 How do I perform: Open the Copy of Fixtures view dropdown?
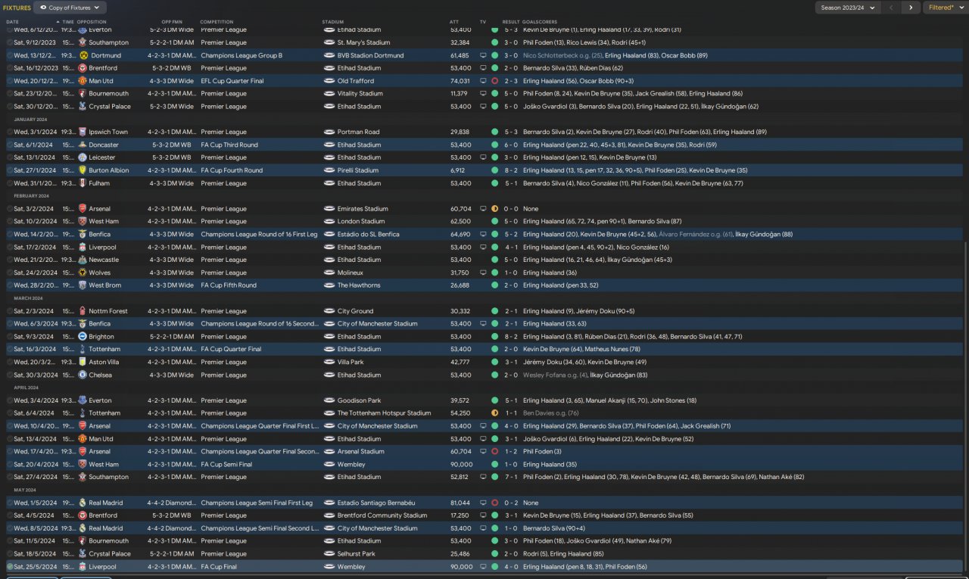click(x=70, y=8)
